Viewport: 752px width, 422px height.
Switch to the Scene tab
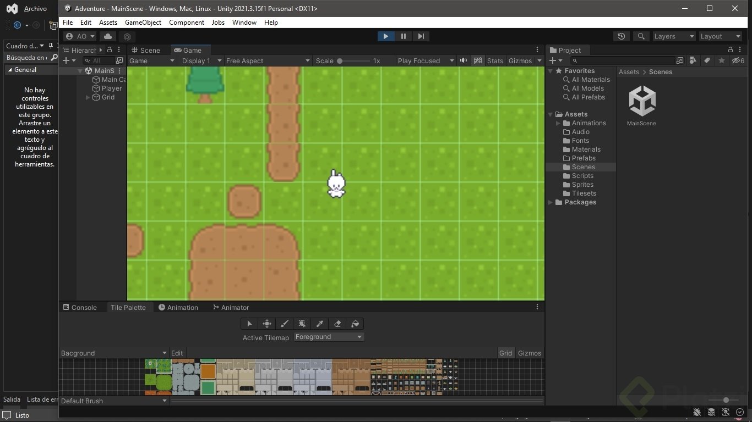click(x=146, y=50)
